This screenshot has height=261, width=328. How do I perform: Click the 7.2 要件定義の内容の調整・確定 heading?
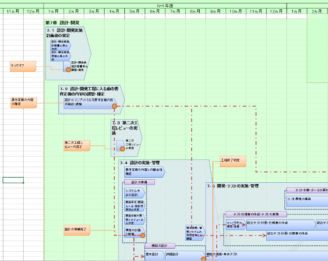(89, 91)
